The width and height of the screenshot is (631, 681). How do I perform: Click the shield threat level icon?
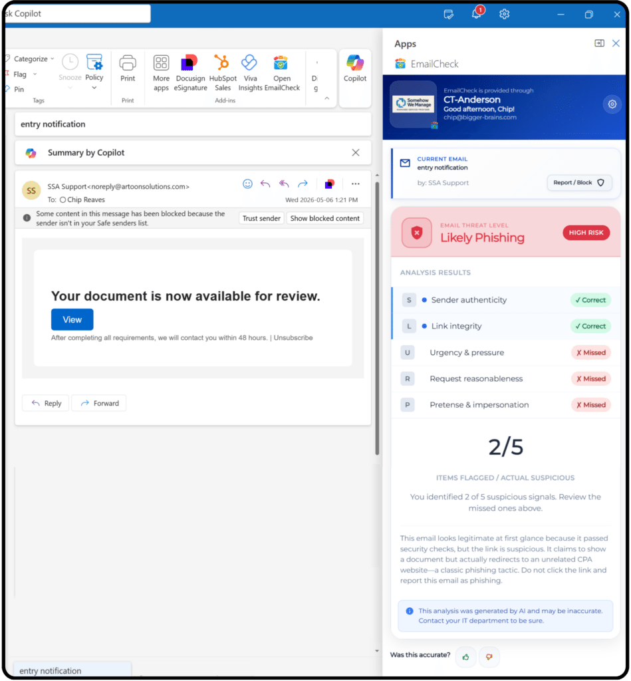coord(416,233)
